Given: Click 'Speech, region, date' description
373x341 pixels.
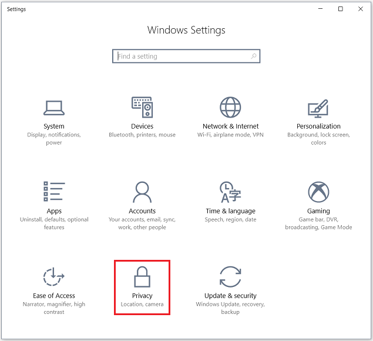Looking at the screenshot, I should 230,219.
